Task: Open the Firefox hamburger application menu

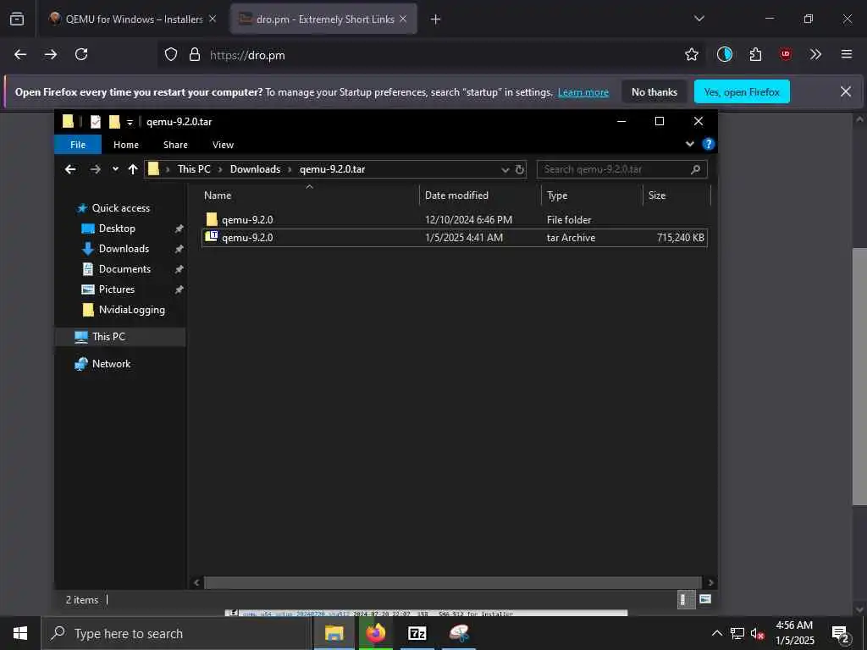Action: coord(846,54)
